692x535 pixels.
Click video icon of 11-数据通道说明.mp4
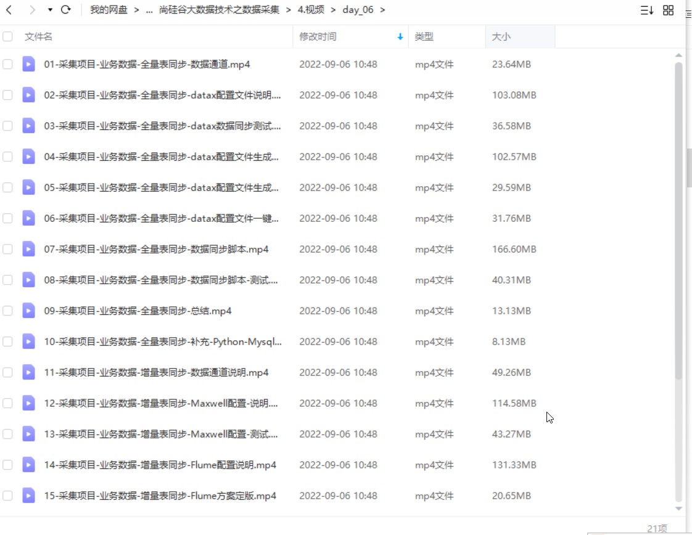pos(29,373)
